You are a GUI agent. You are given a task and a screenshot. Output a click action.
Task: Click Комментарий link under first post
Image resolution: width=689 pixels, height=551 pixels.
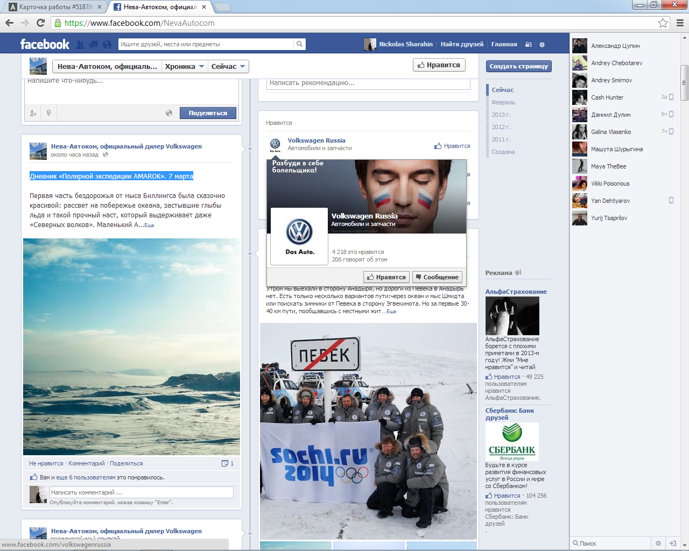pyautogui.click(x=87, y=463)
